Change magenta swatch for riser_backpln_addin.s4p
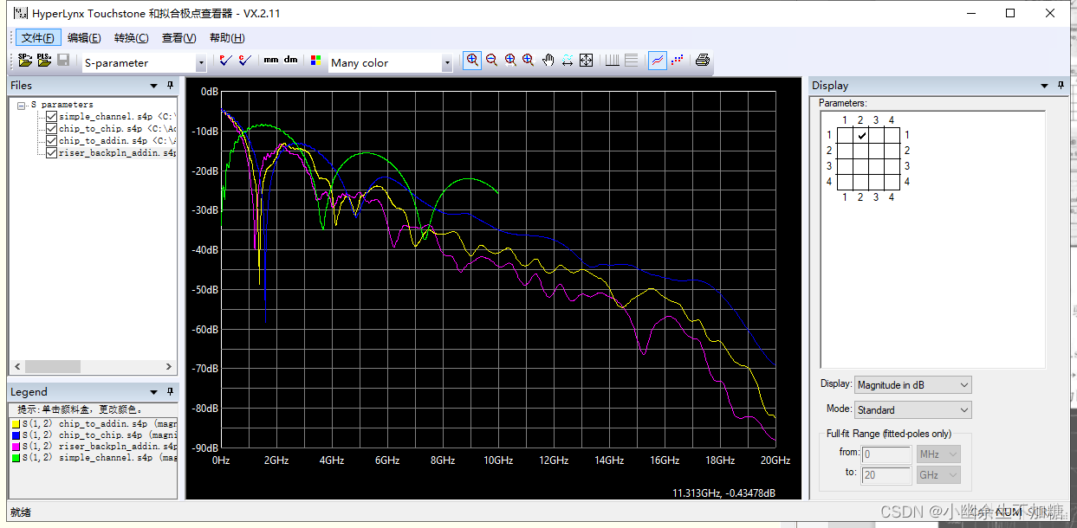This screenshot has height=528, width=1077. click(16, 446)
